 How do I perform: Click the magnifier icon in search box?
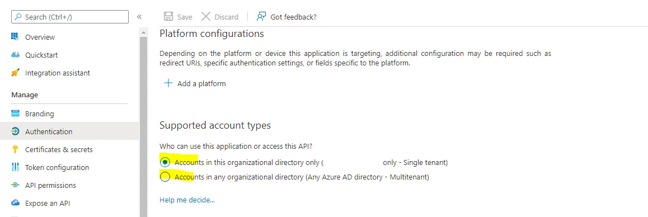click(x=18, y=17)
